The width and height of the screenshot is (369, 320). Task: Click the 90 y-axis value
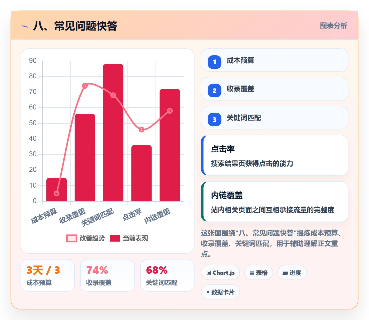(33, 61)
